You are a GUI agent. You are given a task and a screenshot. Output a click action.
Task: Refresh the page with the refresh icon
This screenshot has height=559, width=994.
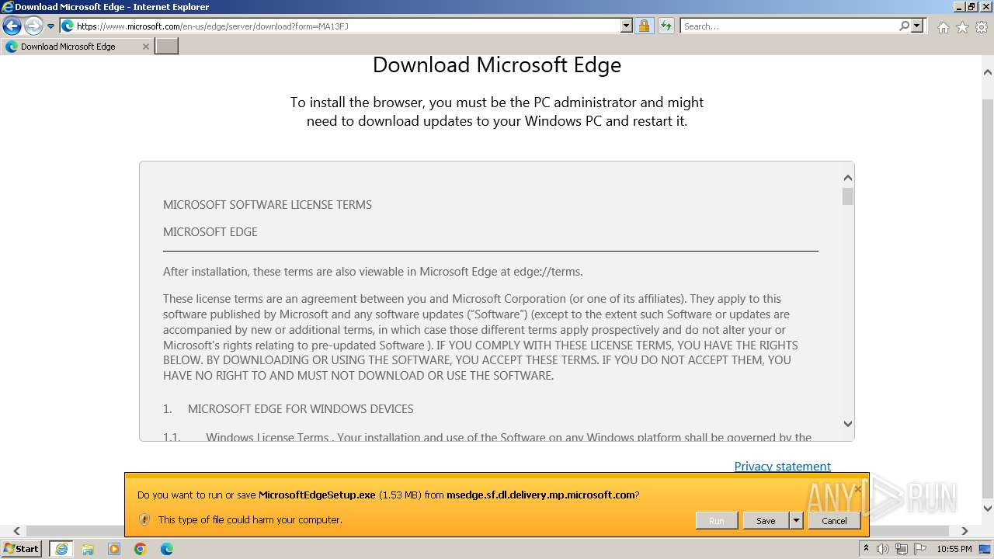point(666,26)
